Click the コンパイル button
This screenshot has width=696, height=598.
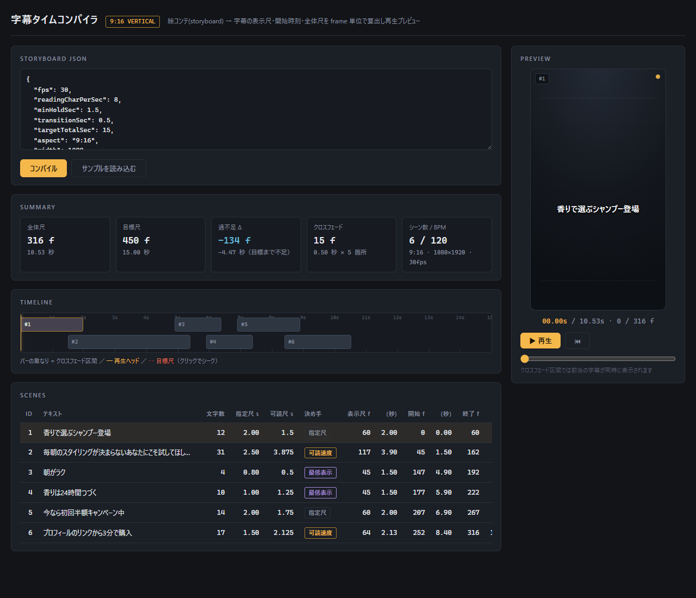(43, 169)
